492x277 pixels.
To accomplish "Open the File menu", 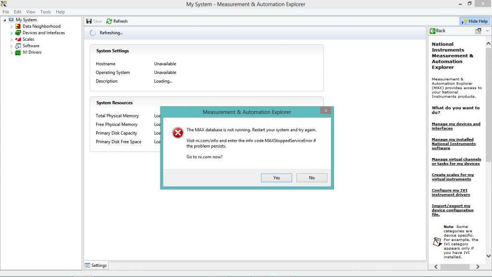I will pos(6,12).
